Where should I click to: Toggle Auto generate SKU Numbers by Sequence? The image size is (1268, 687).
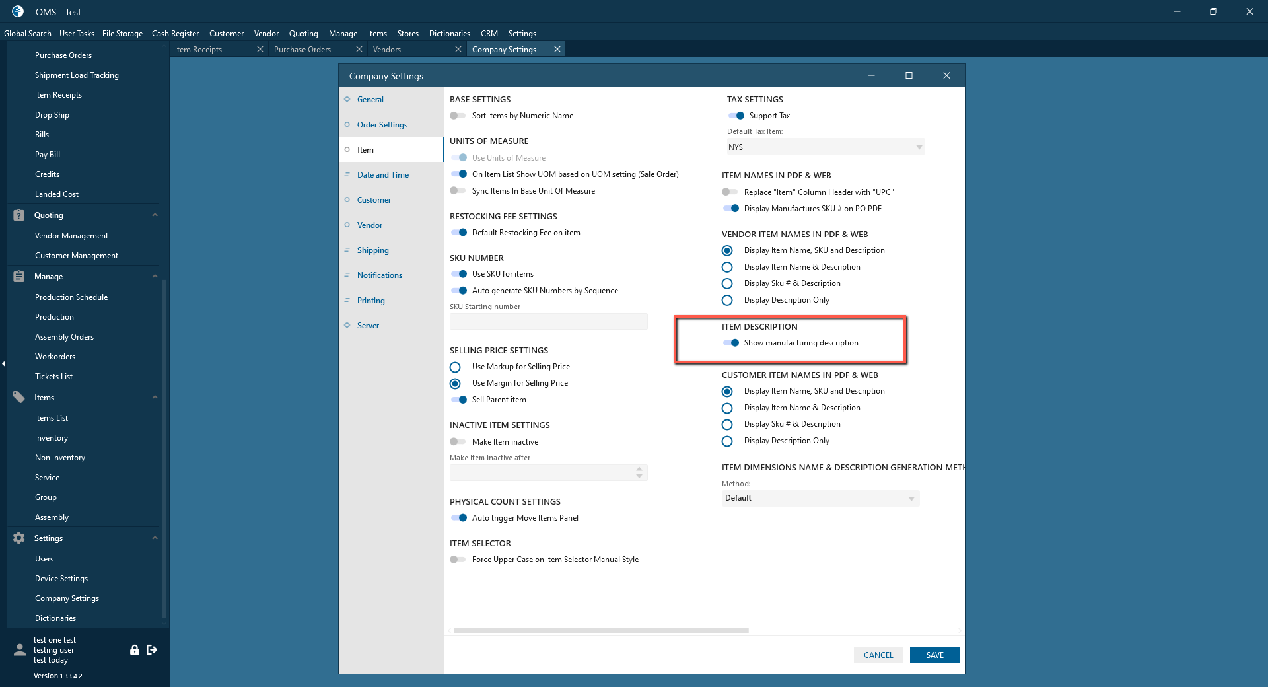click(458, 291)
